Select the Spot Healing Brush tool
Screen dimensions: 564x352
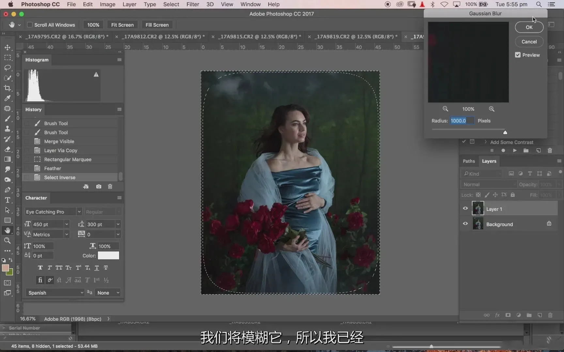pyautogui.click(x=7, y=109)
